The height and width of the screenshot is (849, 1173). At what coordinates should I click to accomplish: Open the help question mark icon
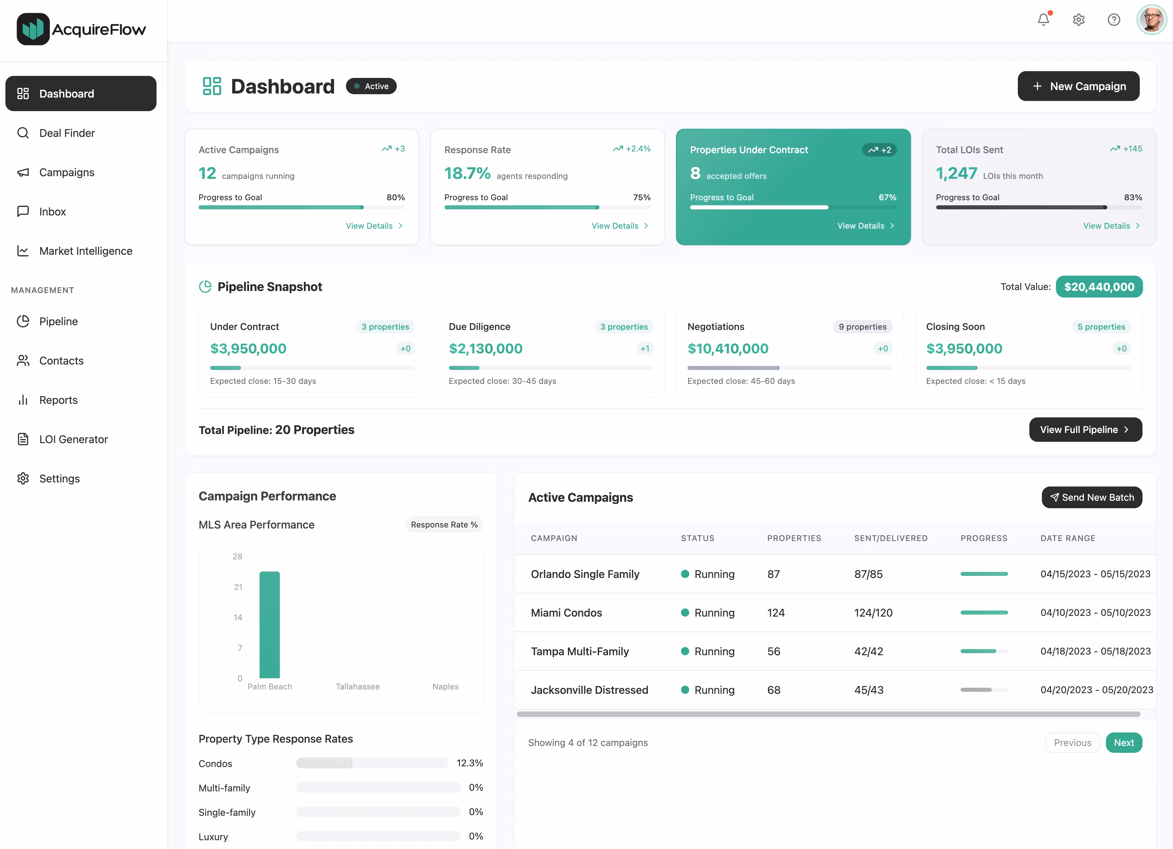click(1113, 20)
